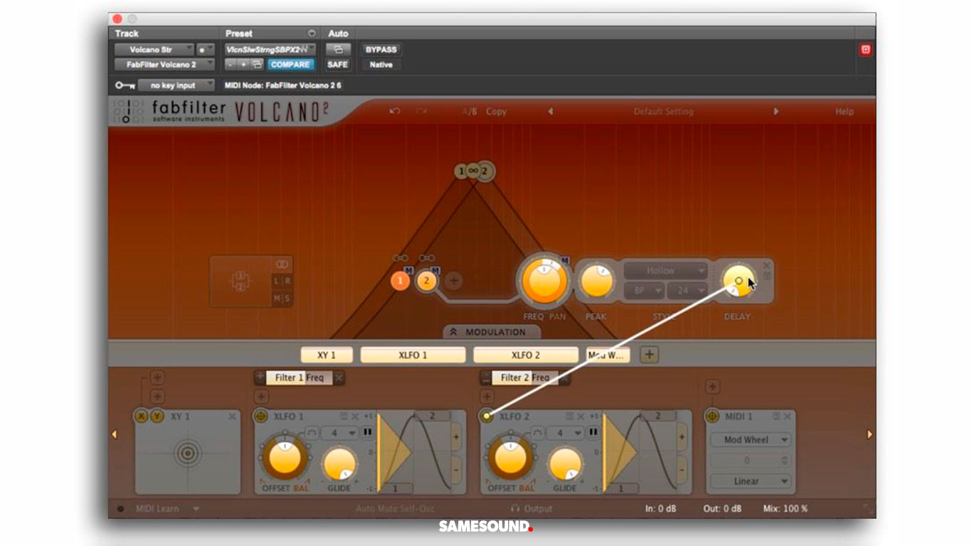Open the VlcnSlwStrngSBPX2 preset dropdown
The width and height of the screenshot is (972, 546).
coord(270,50)
